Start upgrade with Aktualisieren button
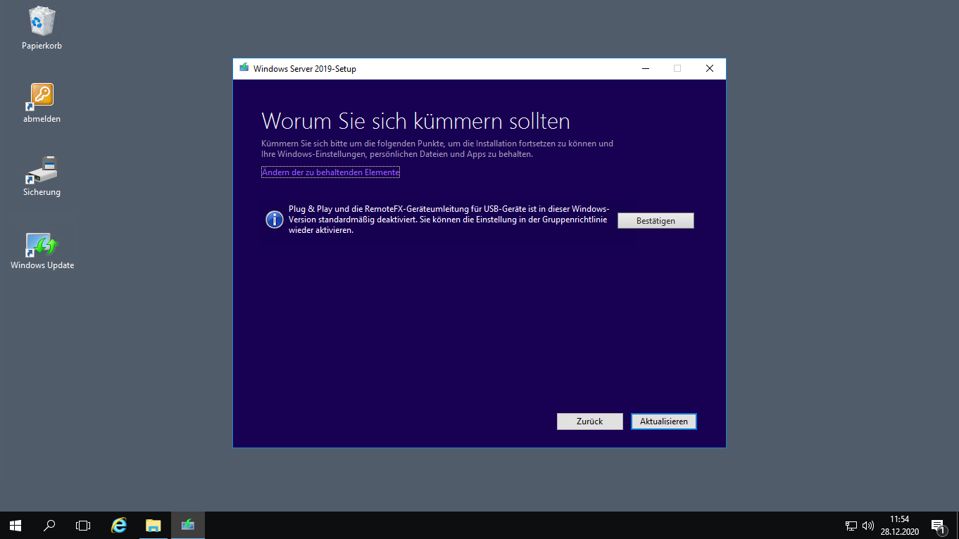The image size is (959, 539). coord(664,421)
